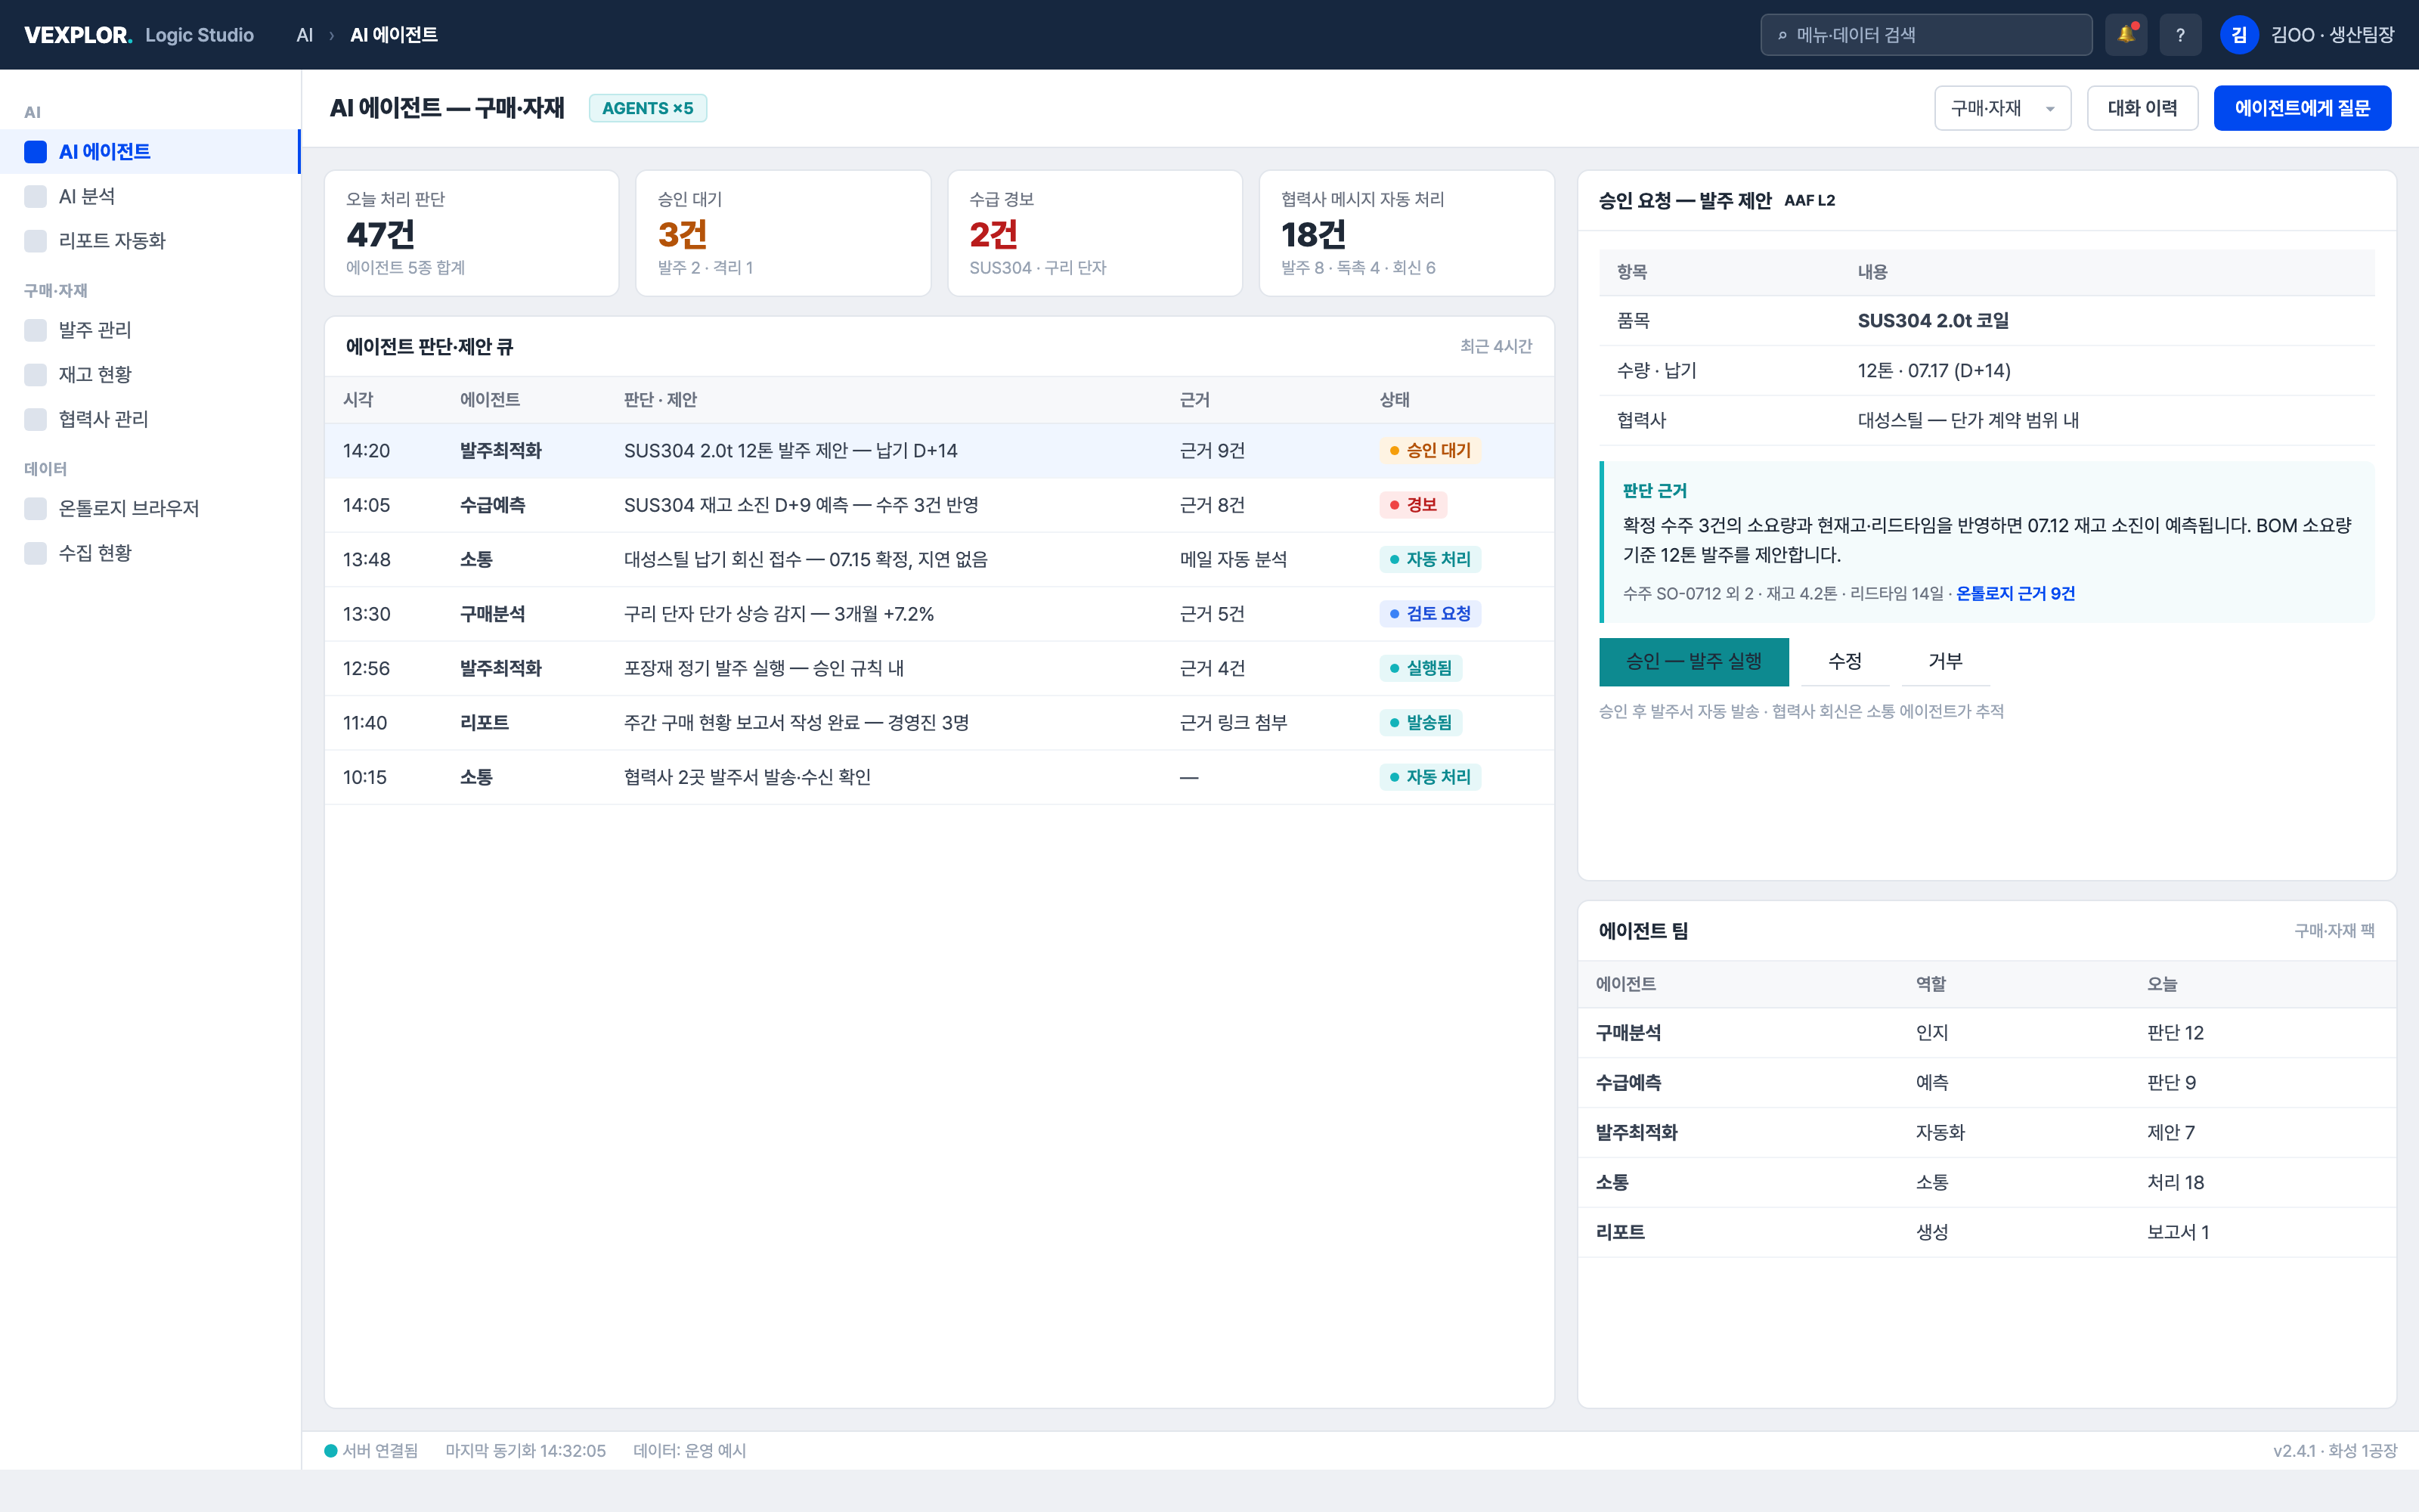Click the AI 에이전트 sidebar icon

click(36, 152)
